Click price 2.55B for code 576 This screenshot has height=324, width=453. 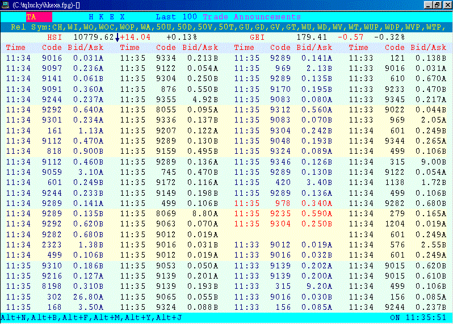tap(434, 245)
